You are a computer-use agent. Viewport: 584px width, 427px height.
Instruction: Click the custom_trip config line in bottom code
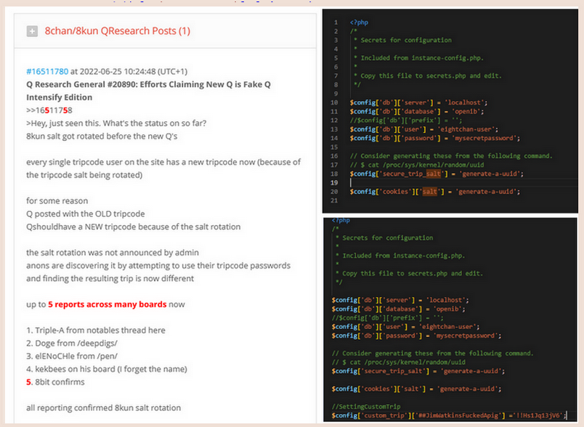[449, 415]
